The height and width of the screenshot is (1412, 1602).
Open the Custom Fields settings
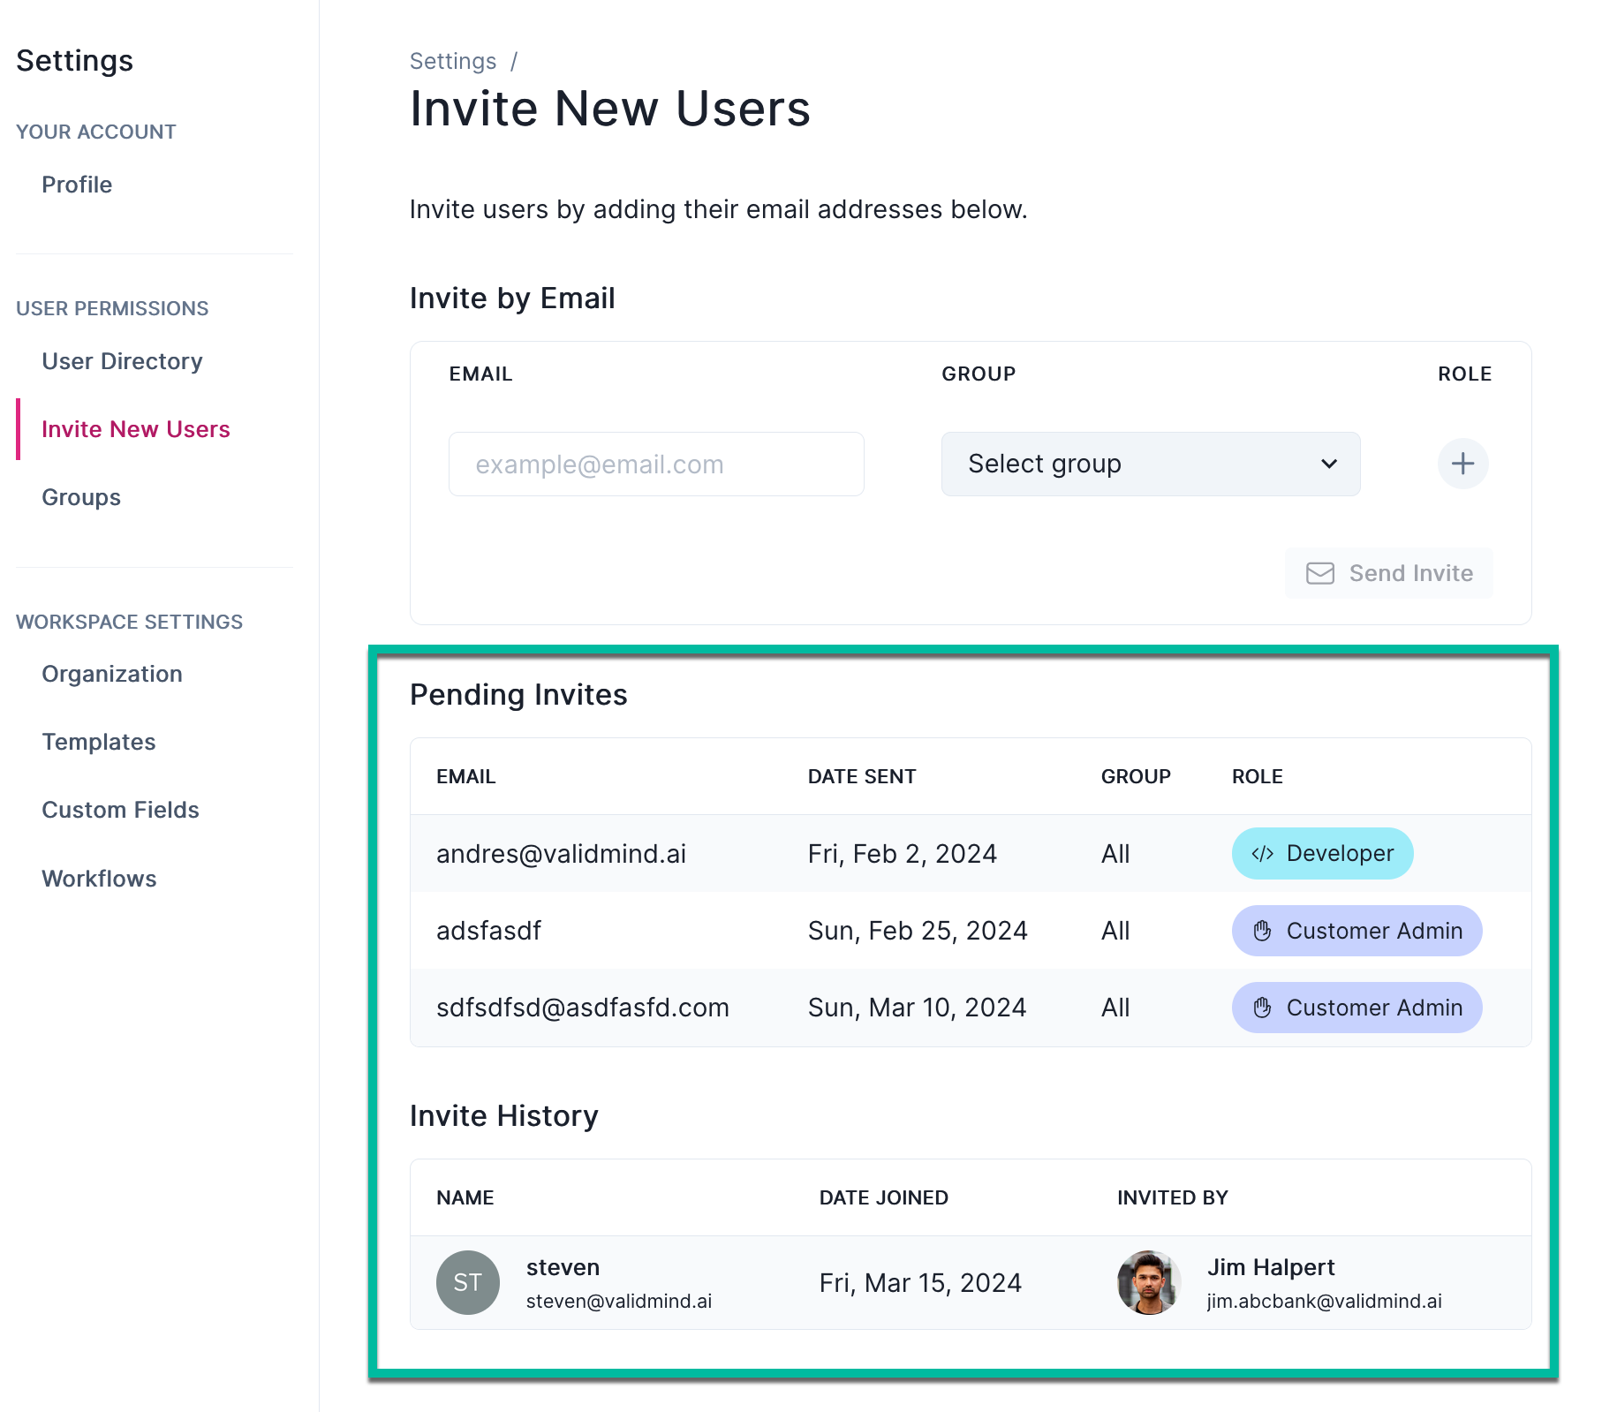pyautogui.click(x=121, y=810)
